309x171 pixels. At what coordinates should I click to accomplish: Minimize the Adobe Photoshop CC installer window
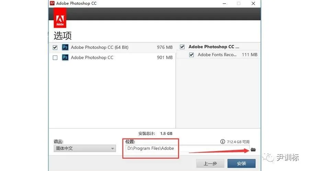coord(224,3)
